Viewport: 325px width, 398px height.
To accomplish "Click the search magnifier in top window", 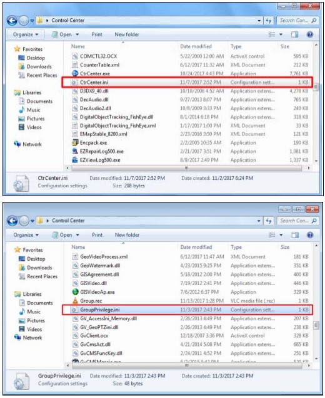I will click(314, 21).
